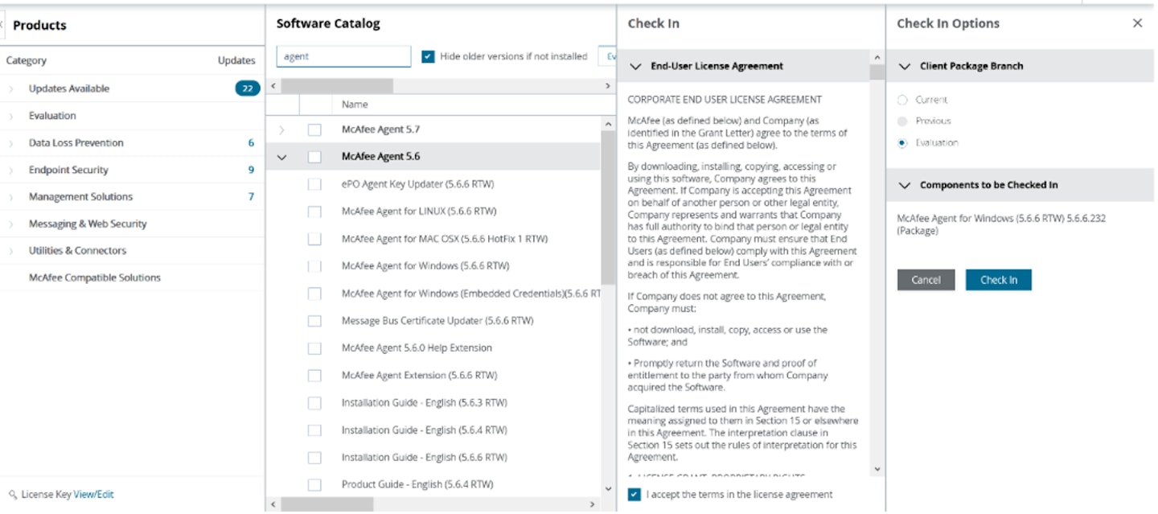Collapse Client Package Branch section
Screen dimensions: 1158x514
tap(905, 66)
